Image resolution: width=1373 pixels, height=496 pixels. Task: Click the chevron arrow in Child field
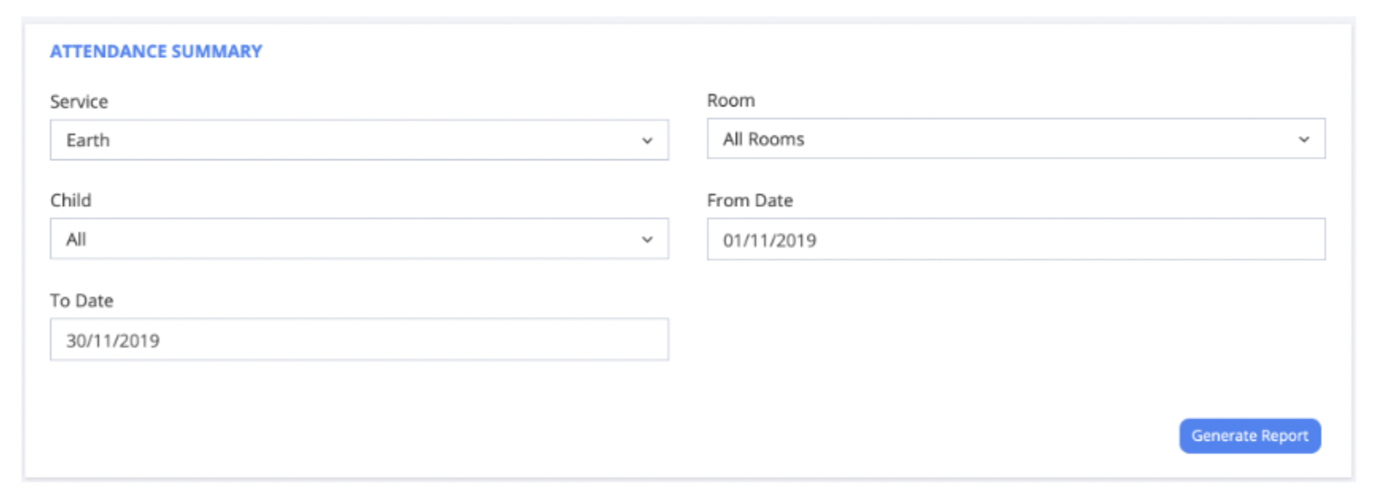tap(647, 239)
